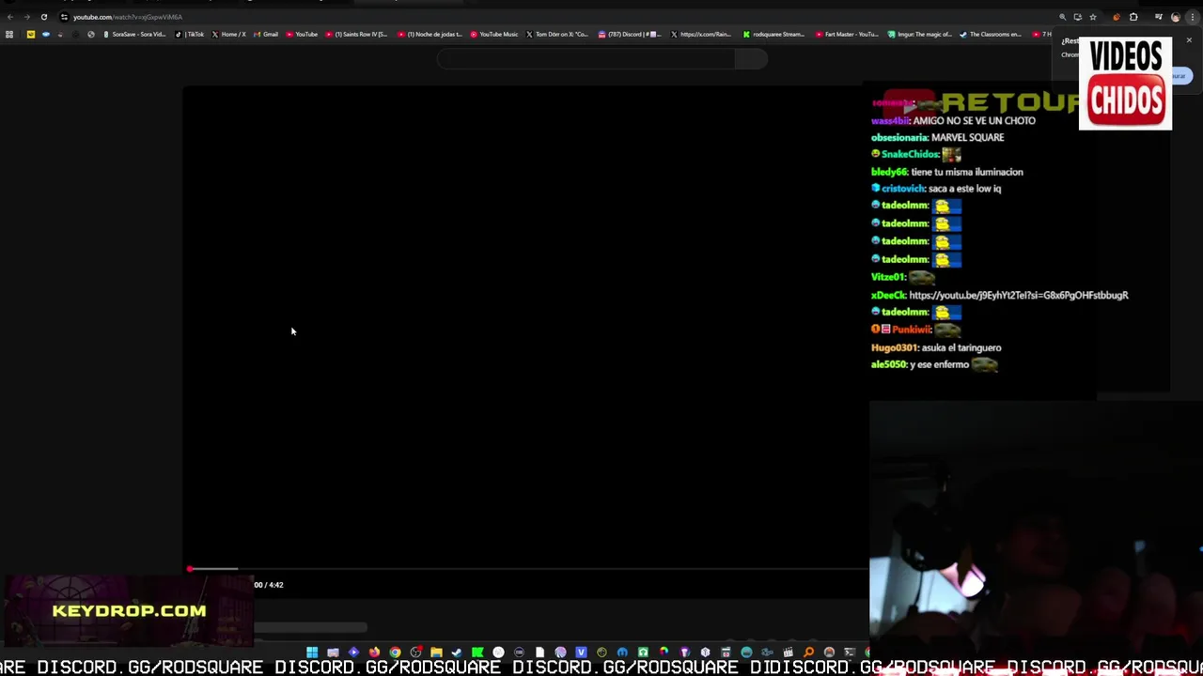Open the Home / X bookmark
Screen dimensions: 1203x676
click(x=228, y=35)
